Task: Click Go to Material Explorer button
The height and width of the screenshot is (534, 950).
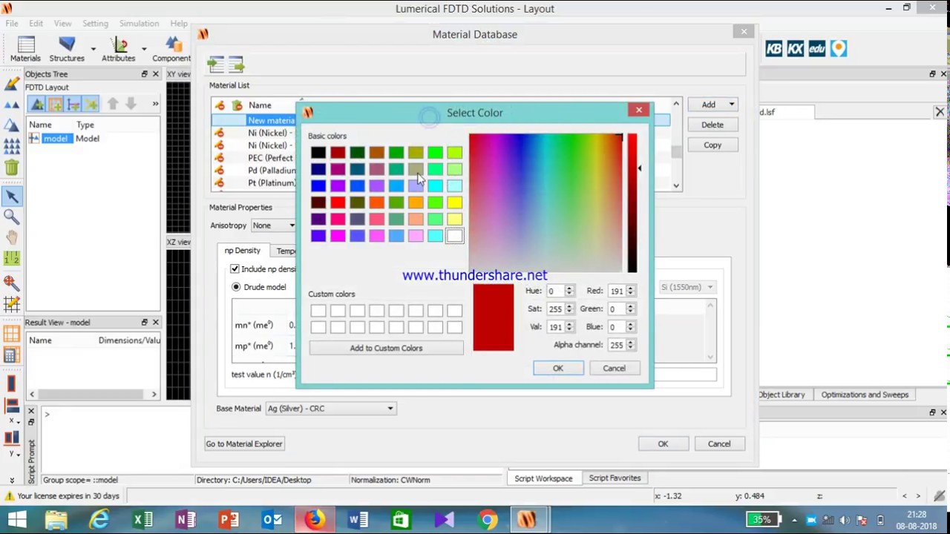Action: (x=244, y=444)
